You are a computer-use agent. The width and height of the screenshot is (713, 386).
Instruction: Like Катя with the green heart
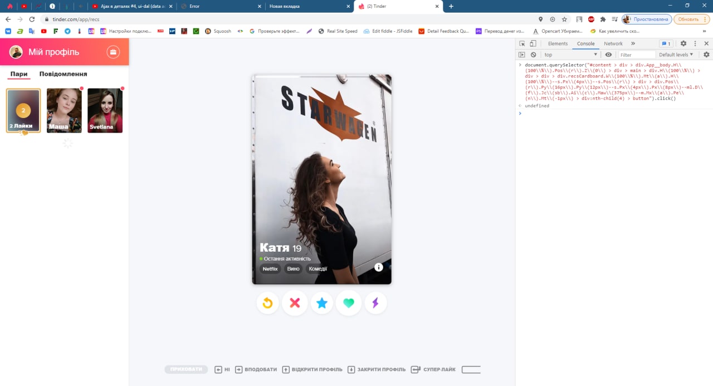(x=349, y=303)
